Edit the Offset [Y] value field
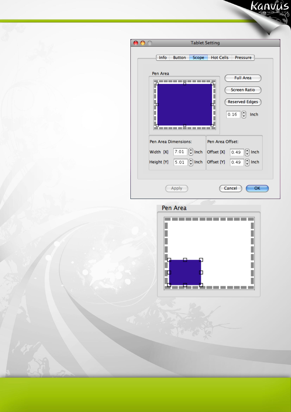Viewport: 291px width, 412px height. click(x=237, y=162)
